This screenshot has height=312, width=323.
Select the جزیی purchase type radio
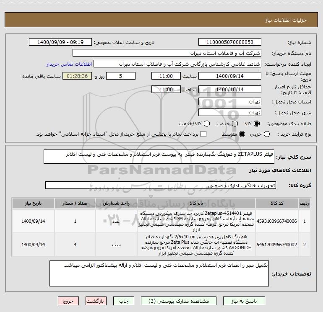tap(267, 134)
